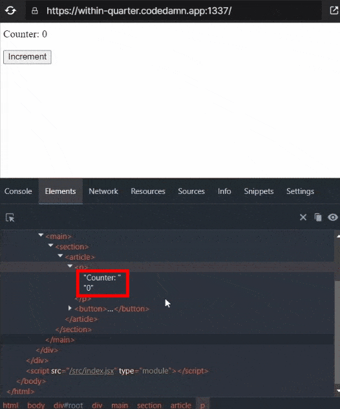This screenshot has height=409, width=340.
Task: Select the closing </body> tag
Action: pyautogui.click(x=31, y=381)
